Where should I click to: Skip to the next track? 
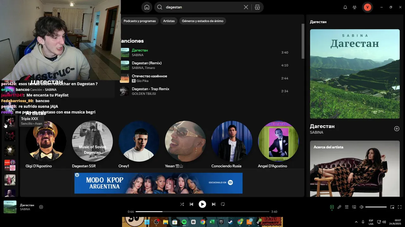tap(214, 204)
